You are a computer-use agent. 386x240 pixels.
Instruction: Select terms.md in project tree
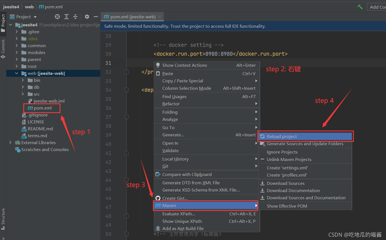34,136
